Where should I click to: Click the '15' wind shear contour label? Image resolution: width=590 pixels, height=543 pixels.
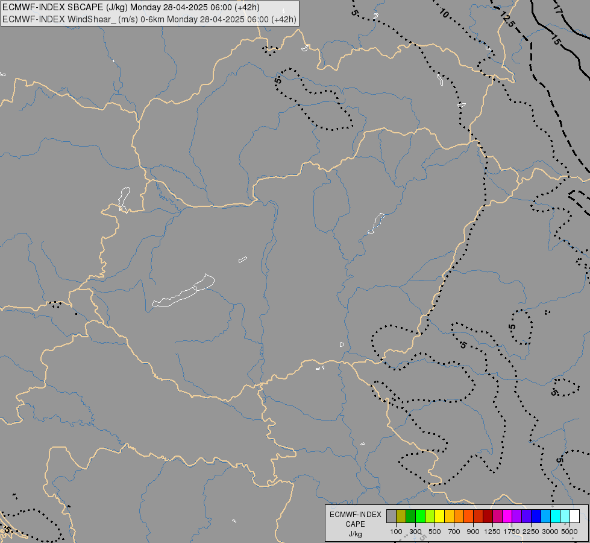(x=556, y=39)
